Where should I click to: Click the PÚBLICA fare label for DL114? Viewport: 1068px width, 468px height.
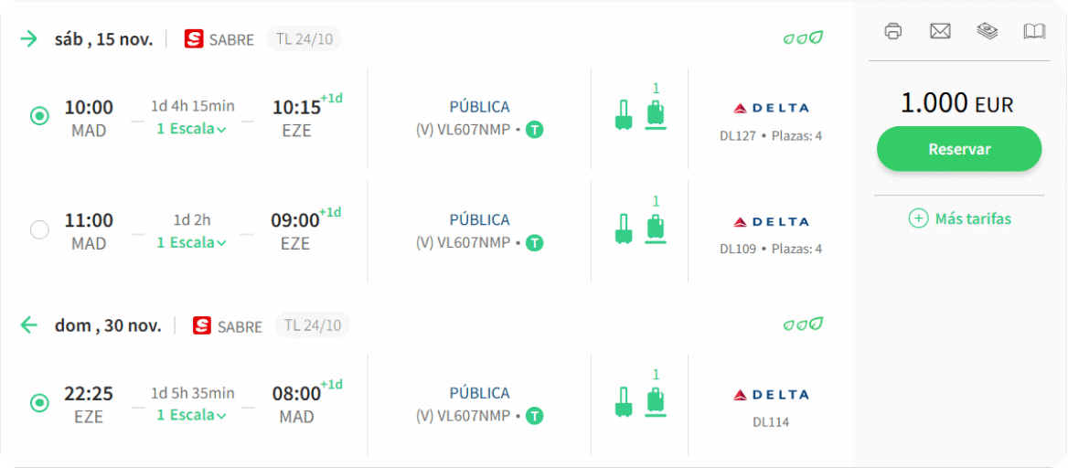[x=479, y=393]
